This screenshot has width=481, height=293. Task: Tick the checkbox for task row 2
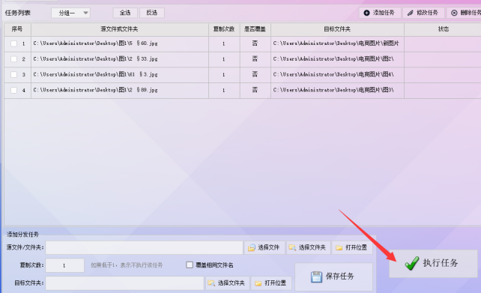click(13, 59)
